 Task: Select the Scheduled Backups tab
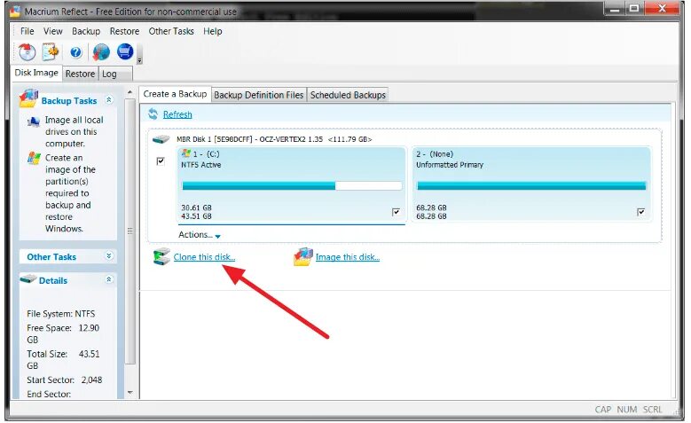tap(348, 95)
